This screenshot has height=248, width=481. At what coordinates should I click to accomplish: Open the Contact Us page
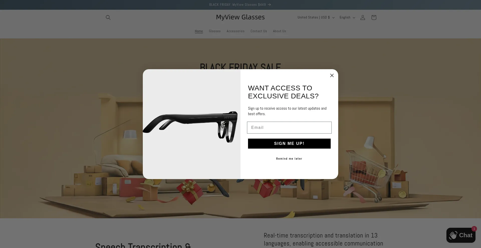[259, 31]
